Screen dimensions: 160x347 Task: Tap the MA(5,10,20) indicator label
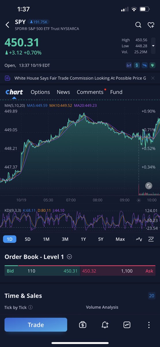14,106
